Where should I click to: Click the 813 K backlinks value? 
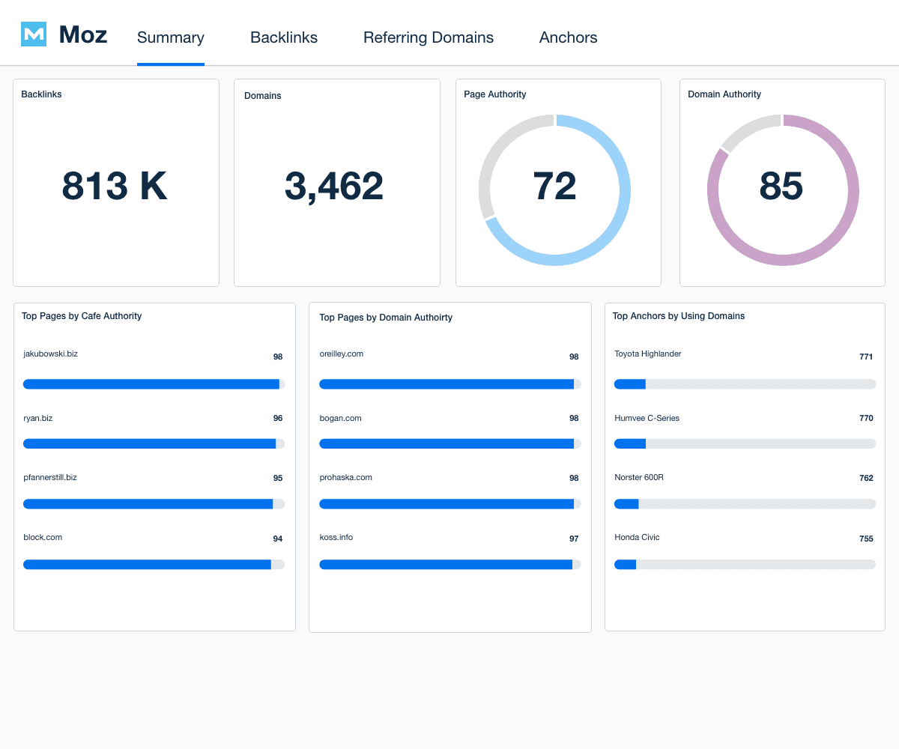[115, 187]
